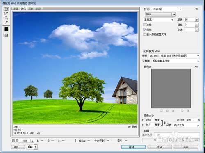Click the 存储 Save button
The height and width of the screenshot is (153, 205).
point(133,147)
